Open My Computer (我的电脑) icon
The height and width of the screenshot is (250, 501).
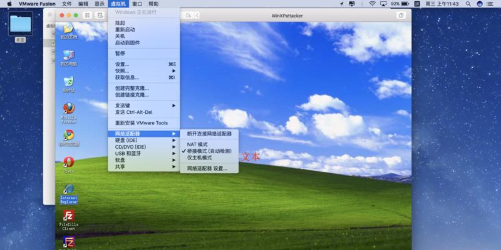(69, 55)
